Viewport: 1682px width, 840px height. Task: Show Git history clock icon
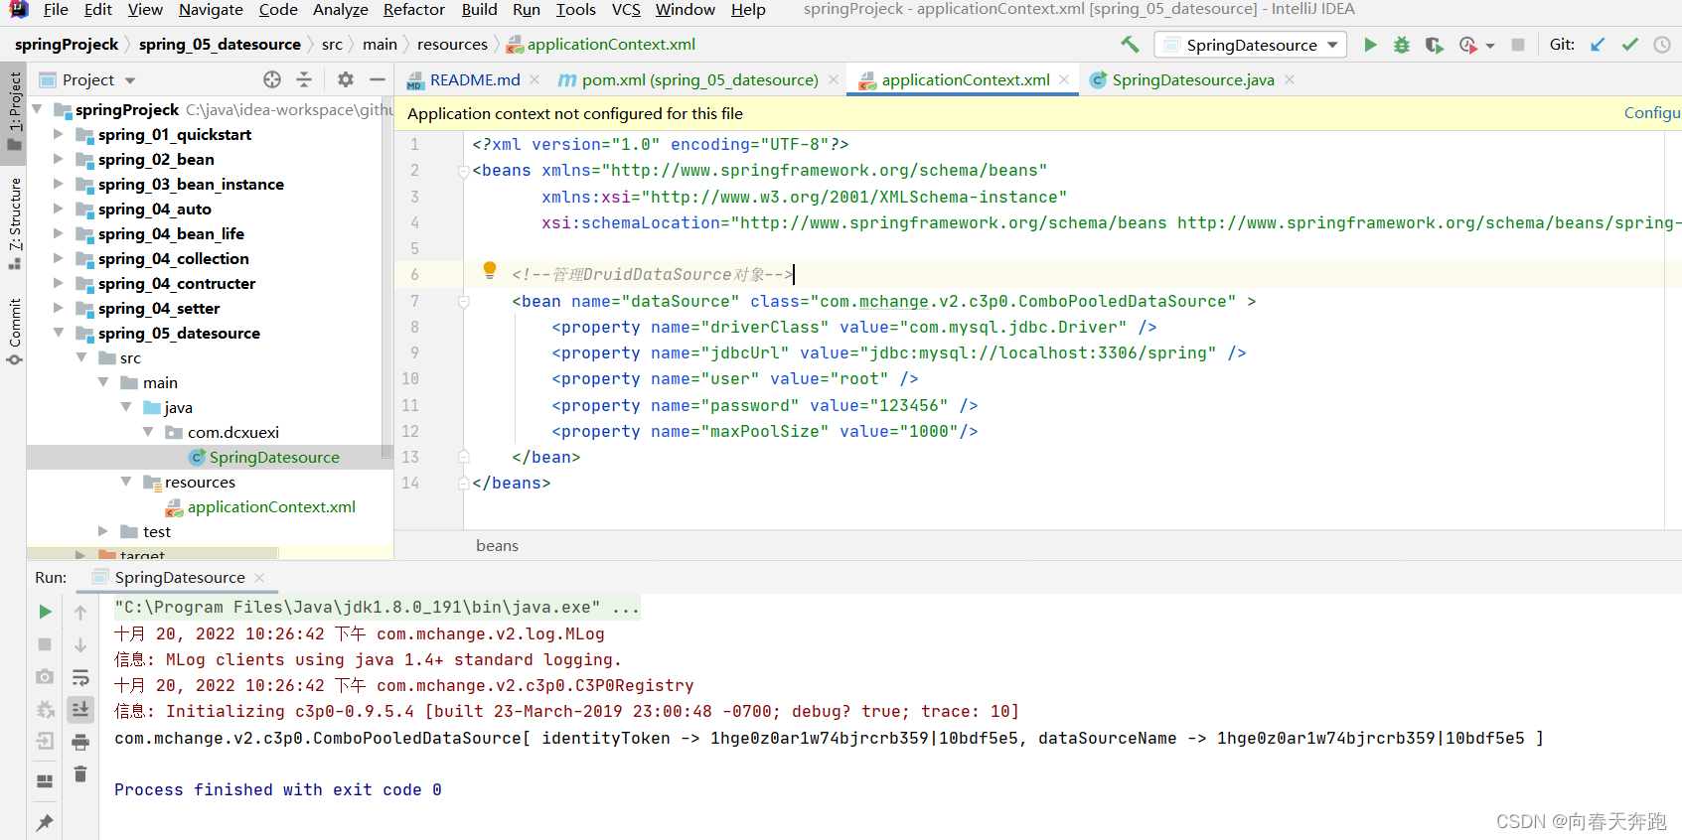(x=1662, y=45)
